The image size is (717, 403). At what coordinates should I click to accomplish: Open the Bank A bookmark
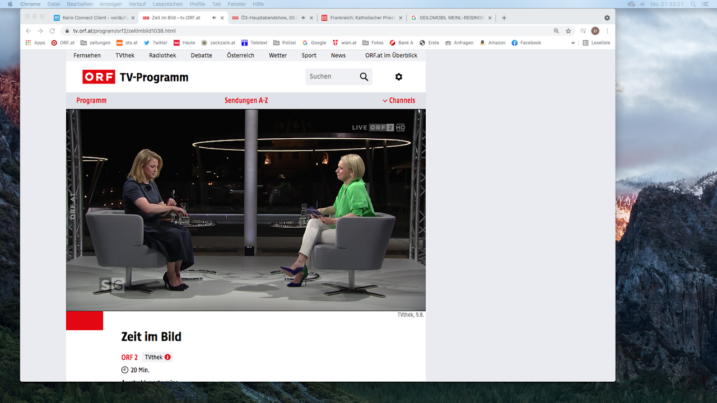click(x=401, y=43)
